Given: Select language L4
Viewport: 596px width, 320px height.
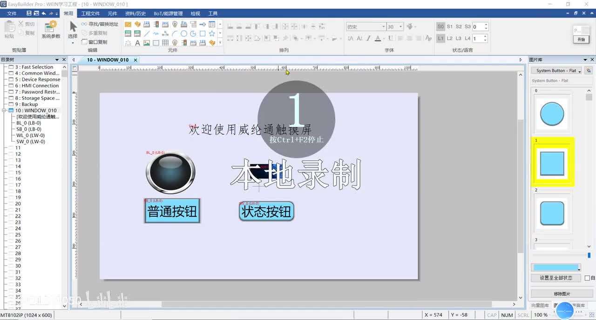Looking at the screenshot, I should [467, 38].
